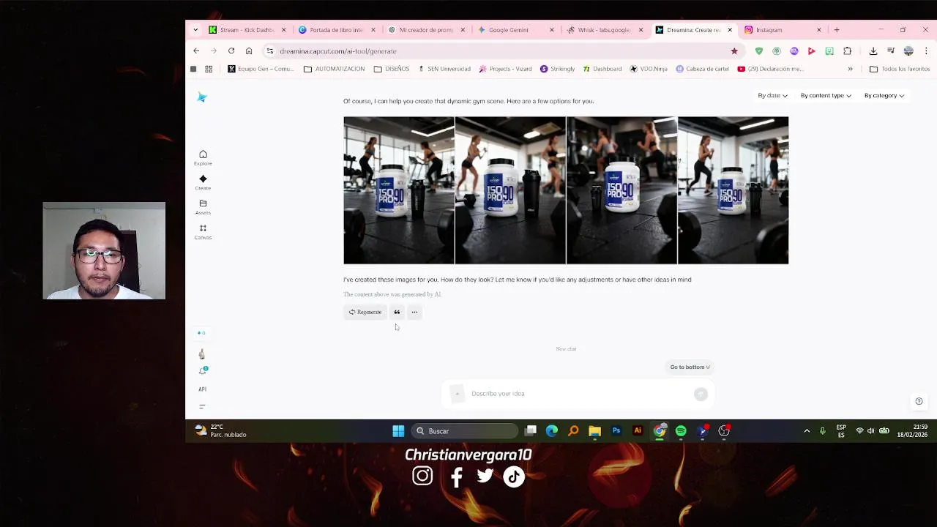Viewport: 937px width, 527px height.
Task: Open the browser downloads icon
Action: 873,51
